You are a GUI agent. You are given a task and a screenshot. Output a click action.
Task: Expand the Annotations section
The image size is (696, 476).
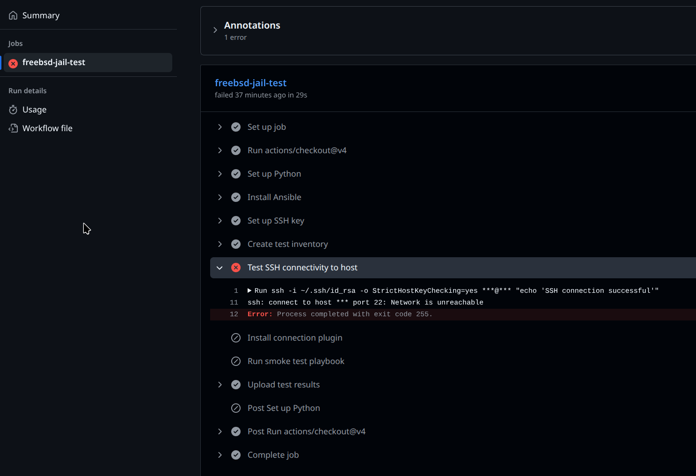coord(215,30)
